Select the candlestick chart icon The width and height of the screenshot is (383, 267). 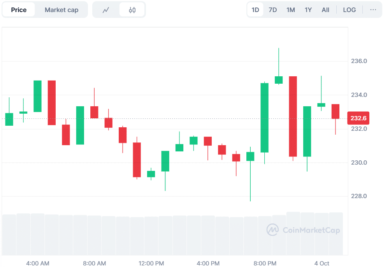pos(132,10)
